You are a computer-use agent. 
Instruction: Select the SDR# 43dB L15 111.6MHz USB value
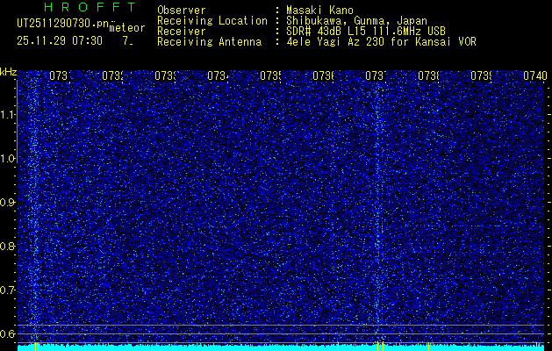[366, 32]
